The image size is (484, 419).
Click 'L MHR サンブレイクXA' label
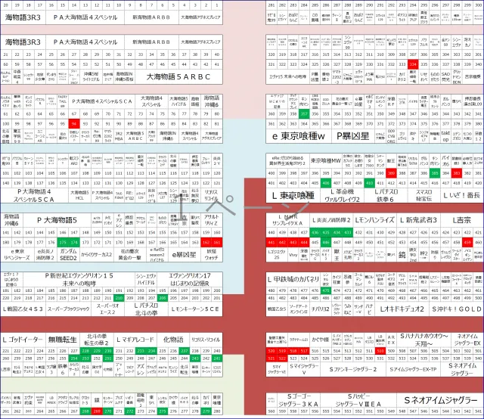click(287, 220)
